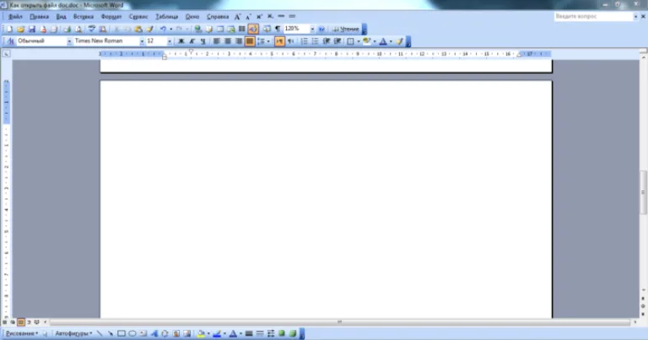This screenshot has height=340, width=648.
Task: Open the Правка menu
Action: pos(40,17)
